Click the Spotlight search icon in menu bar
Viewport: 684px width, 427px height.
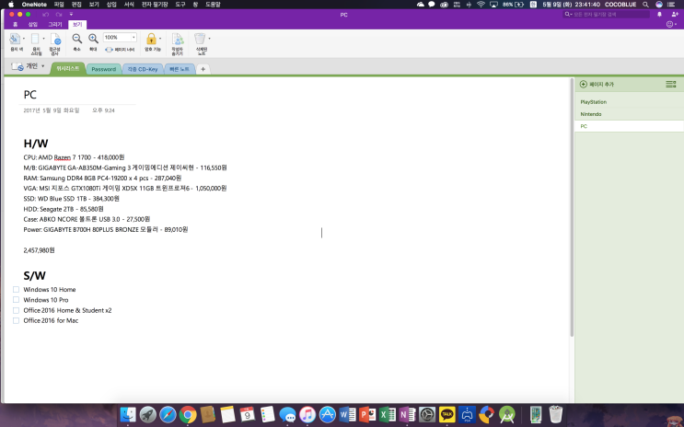645,5
